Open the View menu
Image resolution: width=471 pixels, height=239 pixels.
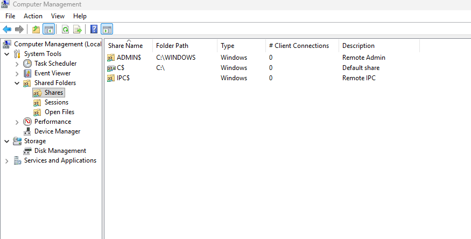point(58,16)
